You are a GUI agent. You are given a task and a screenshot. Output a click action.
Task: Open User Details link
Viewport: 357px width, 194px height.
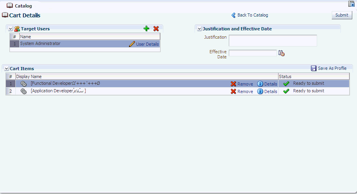click(147, 44)
